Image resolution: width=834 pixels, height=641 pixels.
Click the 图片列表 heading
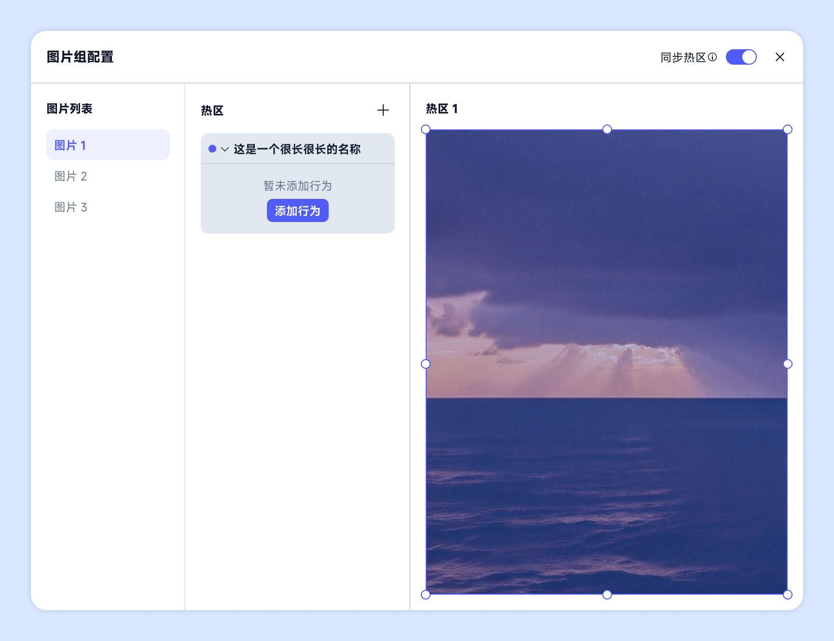69,109
